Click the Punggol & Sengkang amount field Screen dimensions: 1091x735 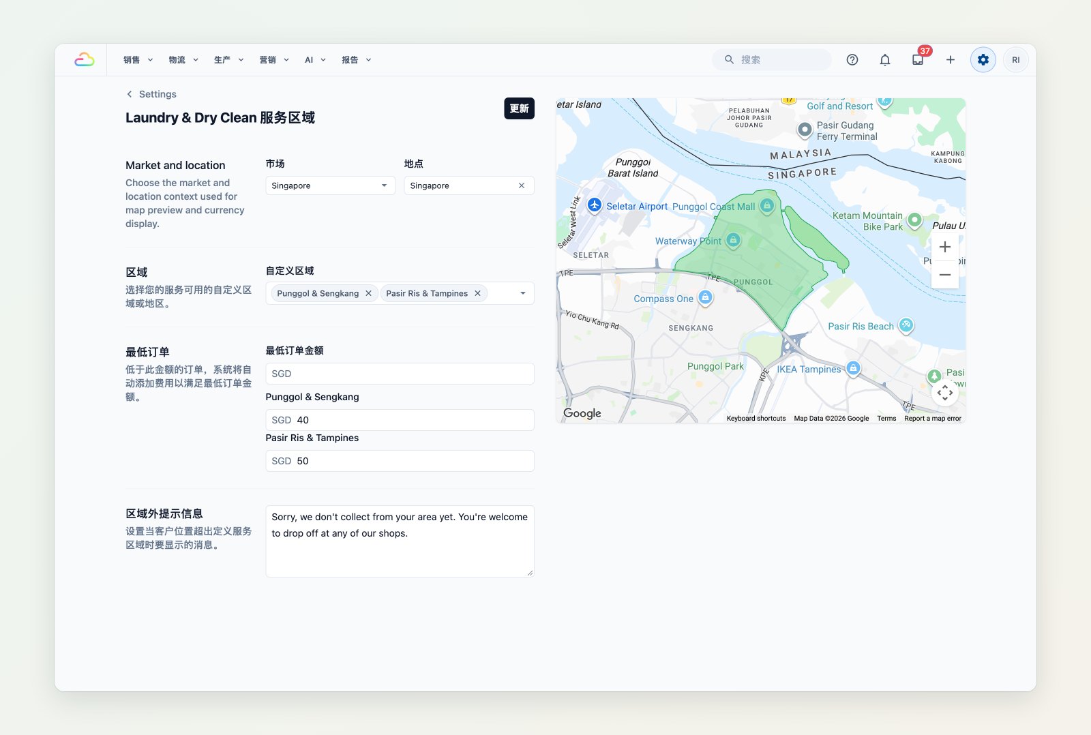[x=400, y=420]
